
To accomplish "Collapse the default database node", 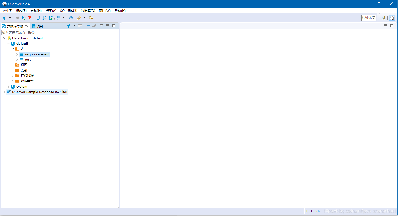I will pos(8,44).
